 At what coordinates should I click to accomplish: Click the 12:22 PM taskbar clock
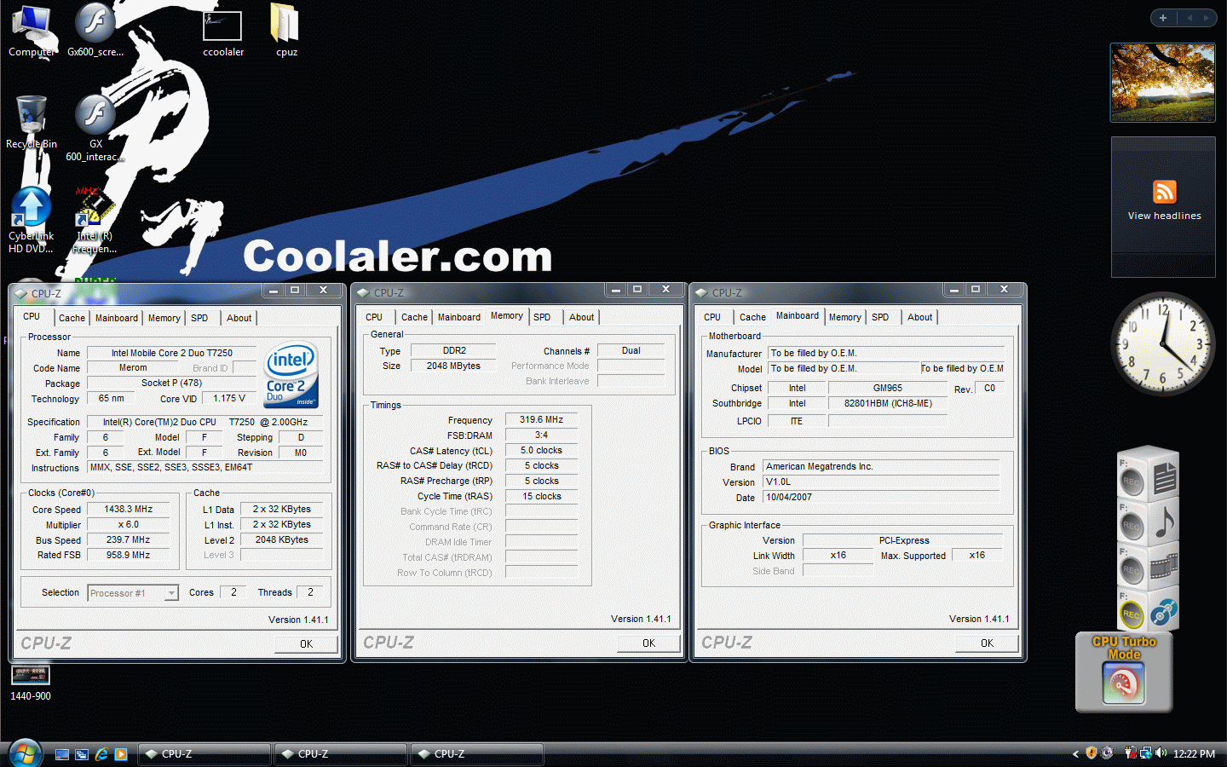point(1194,754)
